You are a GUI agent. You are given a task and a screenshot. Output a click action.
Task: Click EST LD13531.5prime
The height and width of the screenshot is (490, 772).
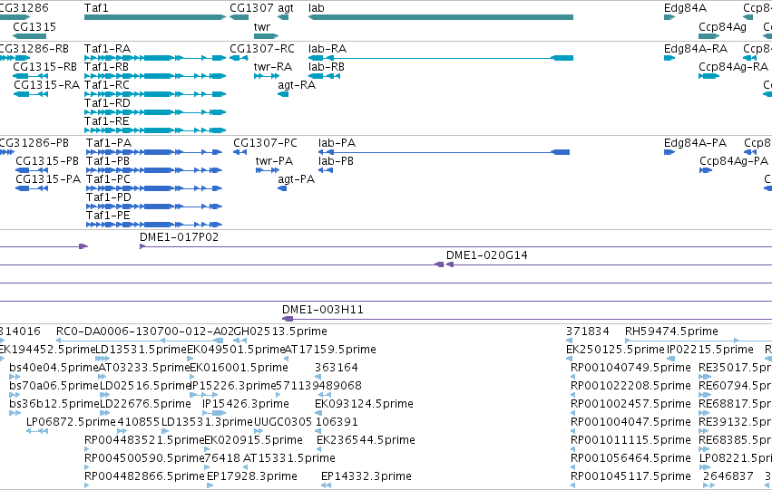pyautogui.click(x=141, y=350)
